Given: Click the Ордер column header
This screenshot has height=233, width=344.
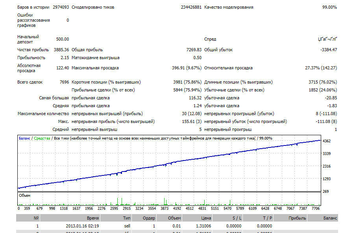Looking at the screenshot, I should click(x=144, y=218).
